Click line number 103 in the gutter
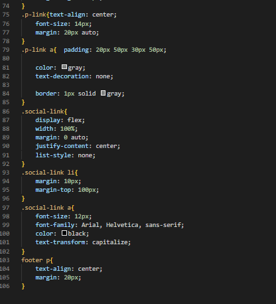 coord(5,260)
